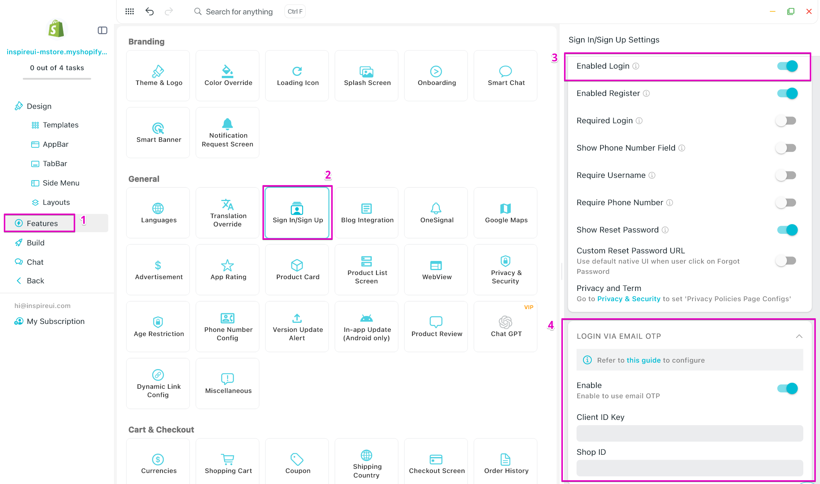Select the Google Maps feature icon
The image size is (820, 484).
(x=506, y=209)
